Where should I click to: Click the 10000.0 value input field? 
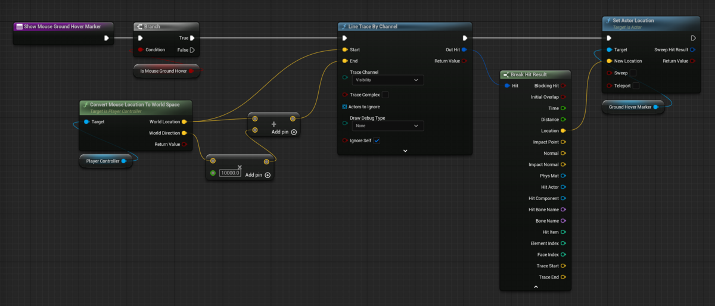pyautogui.click(x=230, y=173)
